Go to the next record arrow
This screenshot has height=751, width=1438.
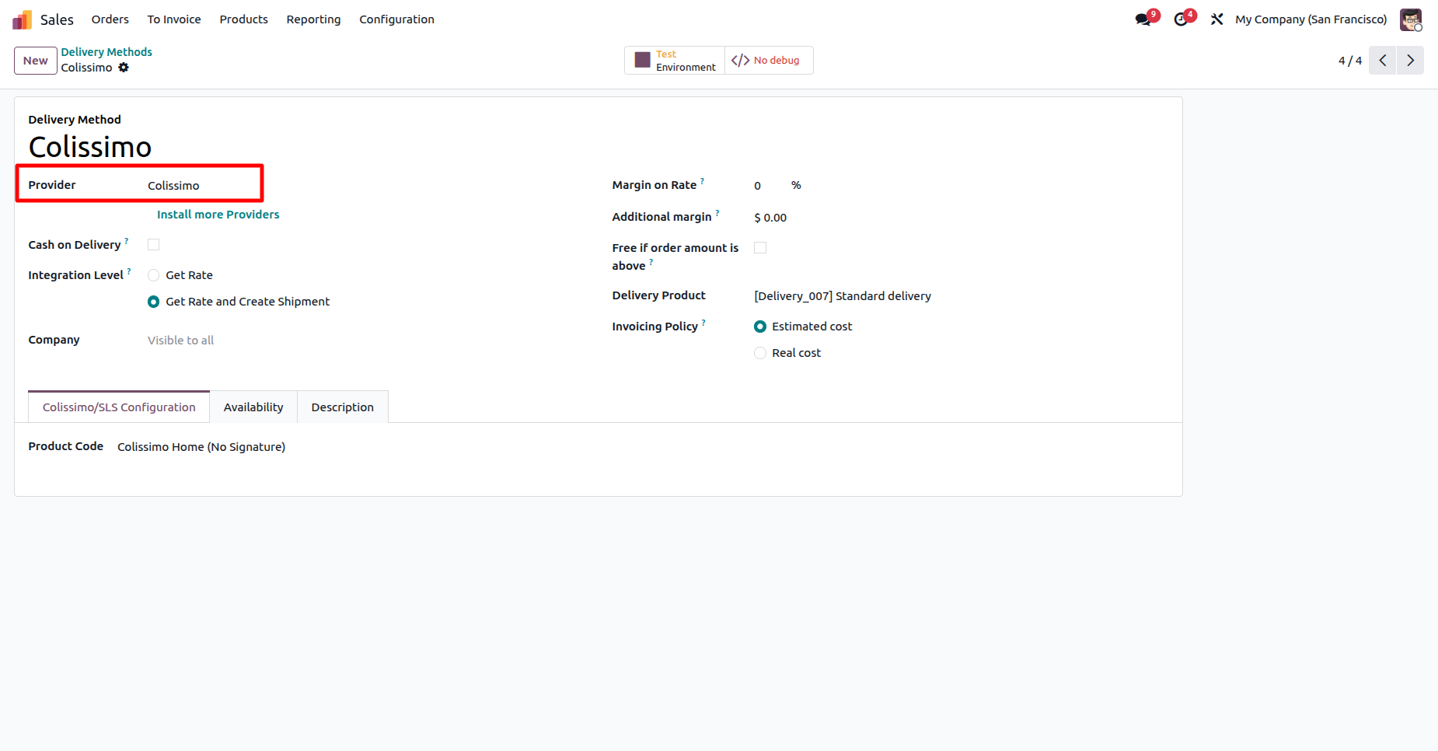1410,61
